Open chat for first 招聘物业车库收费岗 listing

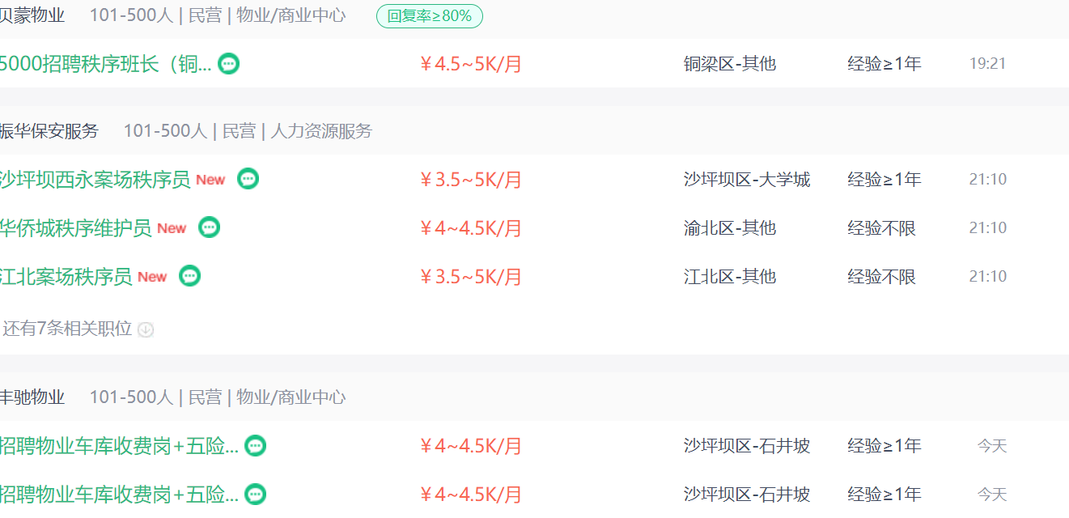pos(256,445)
